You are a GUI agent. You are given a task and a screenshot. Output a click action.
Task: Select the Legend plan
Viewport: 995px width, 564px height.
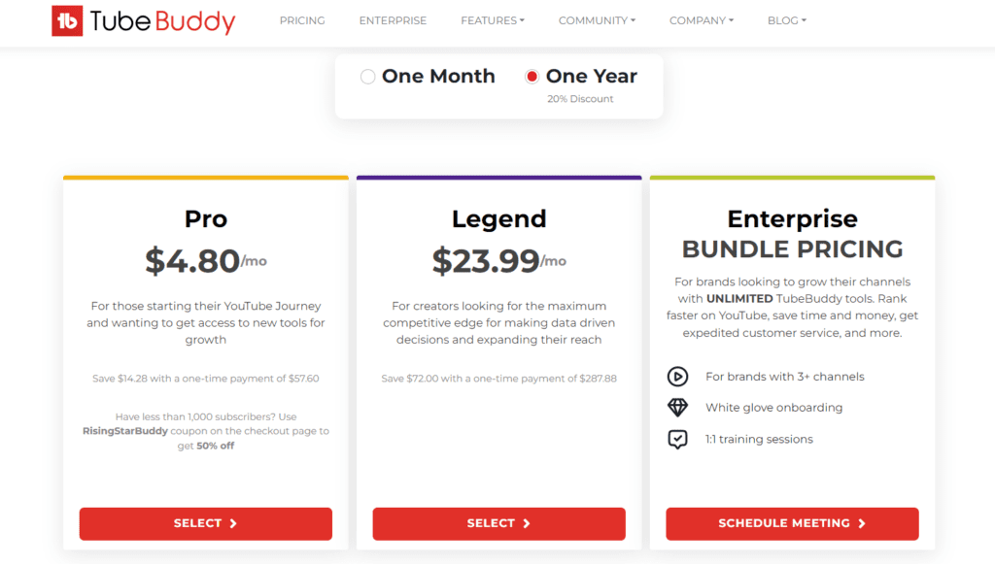[498, 523]
